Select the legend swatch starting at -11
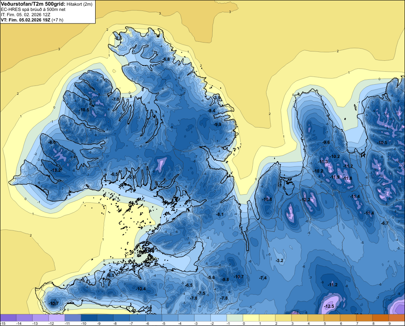 73,318
